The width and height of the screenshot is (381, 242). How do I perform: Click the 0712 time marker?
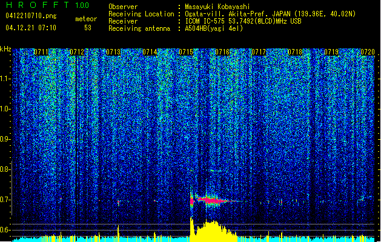click(77, 52)
